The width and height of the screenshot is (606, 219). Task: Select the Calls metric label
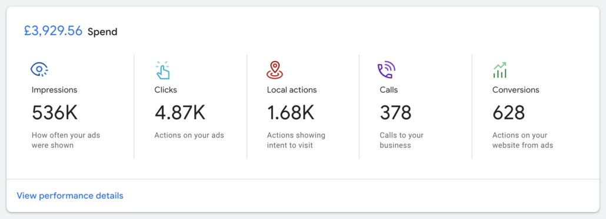pos(389,90)
